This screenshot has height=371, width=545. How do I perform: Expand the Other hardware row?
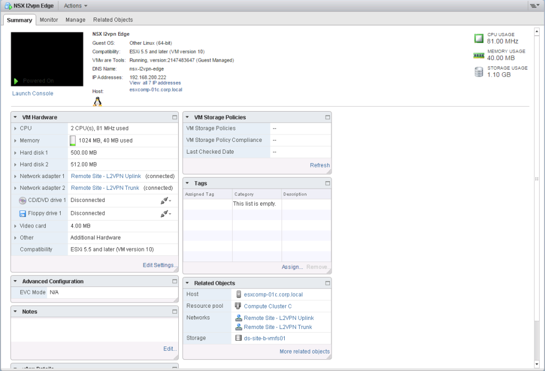point(15,238)
